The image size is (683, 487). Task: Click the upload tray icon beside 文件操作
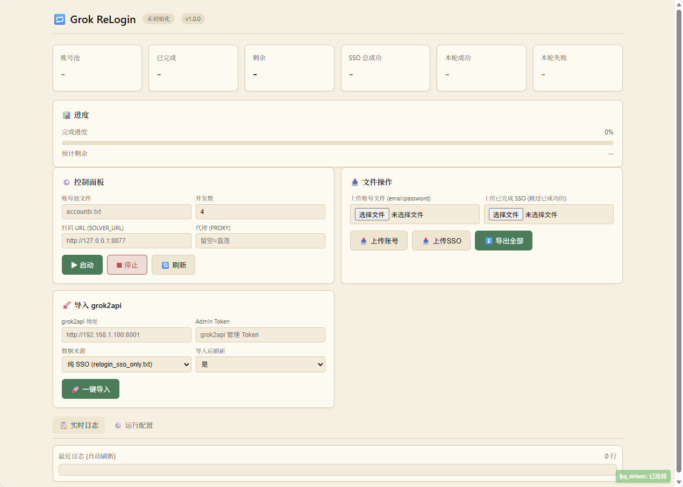point(355,182)
